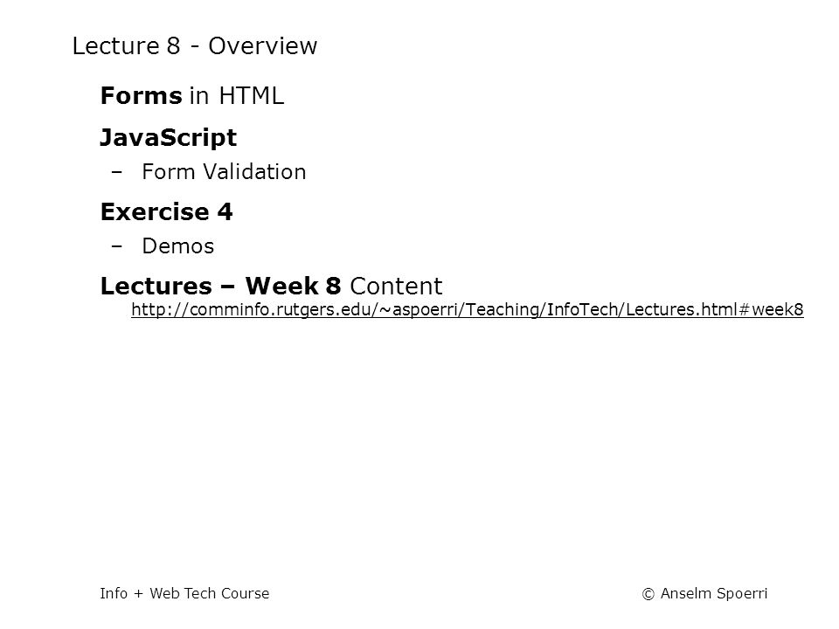Click the word 'Content' after Week 8
Image resolution: width=839 pixels, height=629 pixels.
click(x=396, y=287)
